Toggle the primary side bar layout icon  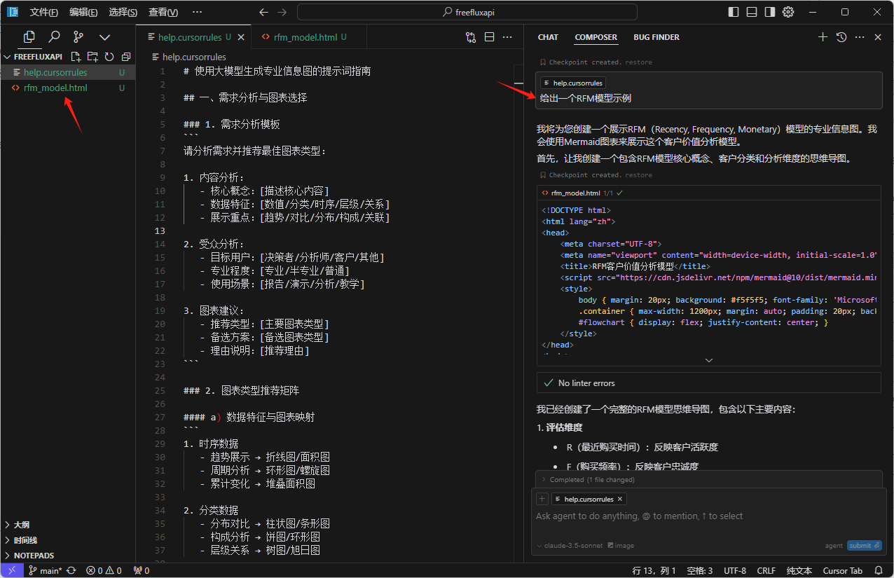click(x=734, y=12)
